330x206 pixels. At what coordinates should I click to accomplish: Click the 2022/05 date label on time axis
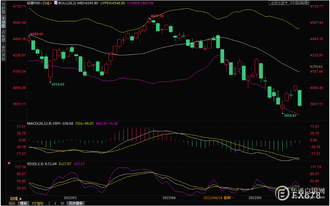pyautogui.click(x=255, y=198)
